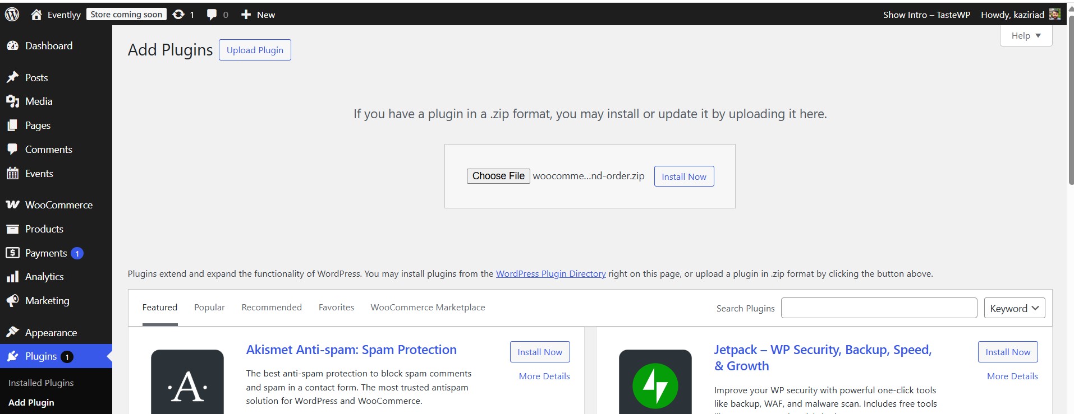Viewport: 1074px width, 414px height.
Task: Click the updates refresh icon
Action: coord(178,15)
